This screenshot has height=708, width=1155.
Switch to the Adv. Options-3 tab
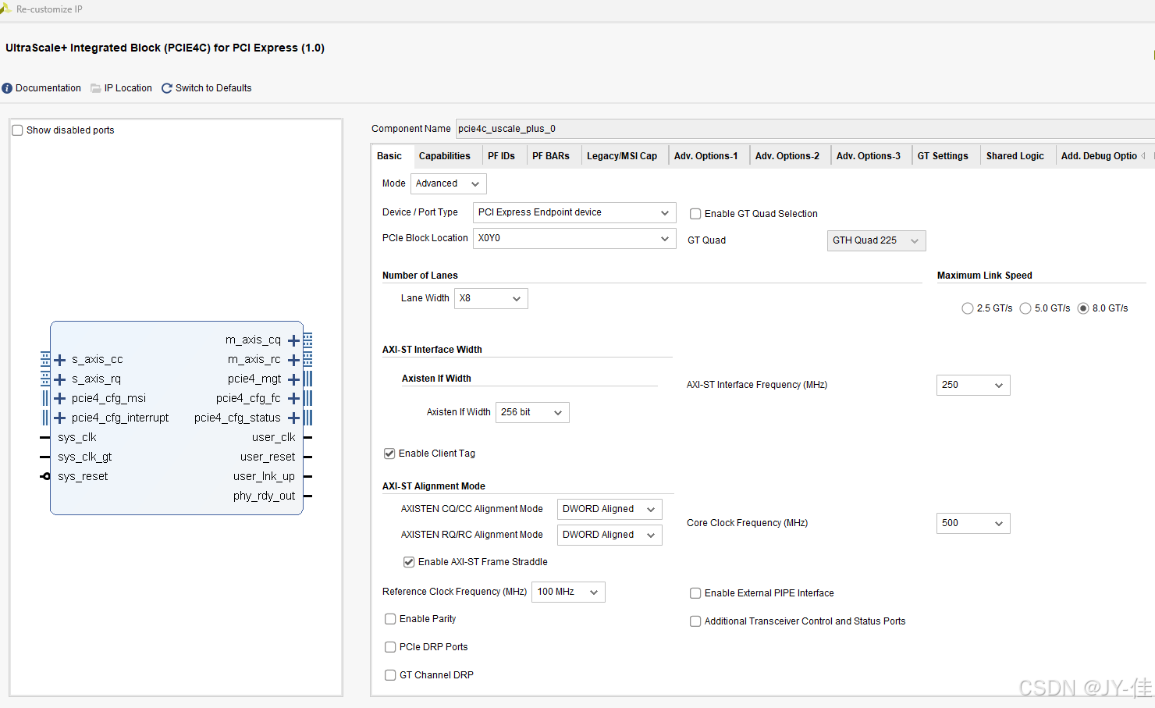(x=869, y=156)
